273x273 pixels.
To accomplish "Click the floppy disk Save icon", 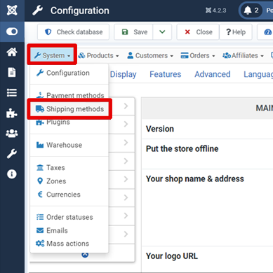I will pos(125,32).
